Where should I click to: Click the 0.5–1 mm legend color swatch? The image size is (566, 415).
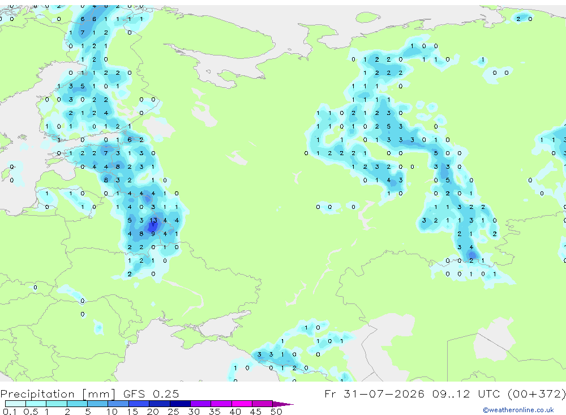(x=36, y=404)
